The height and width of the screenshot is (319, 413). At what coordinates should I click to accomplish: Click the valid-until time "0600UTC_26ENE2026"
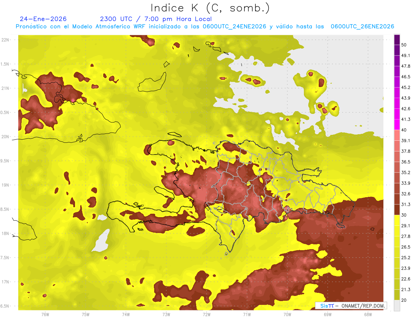coord(362,26)
